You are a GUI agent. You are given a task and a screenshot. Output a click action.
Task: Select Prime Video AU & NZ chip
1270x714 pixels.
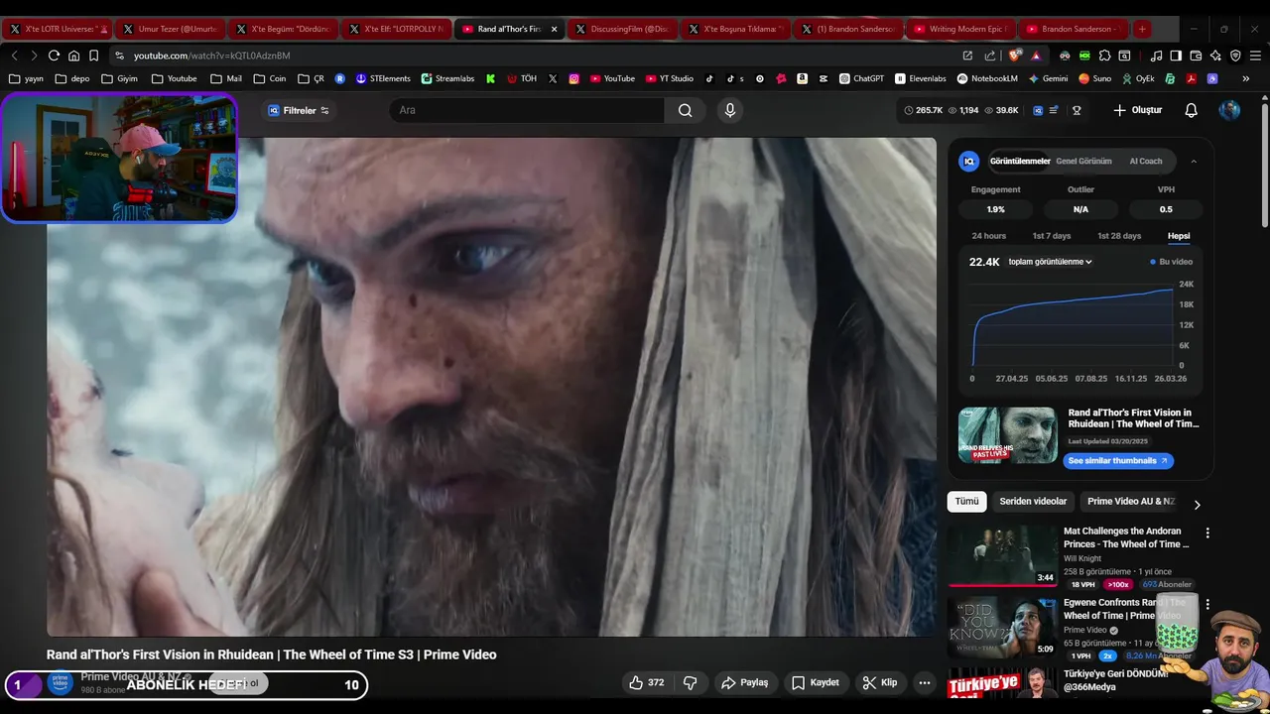pyautogui.click(x=1131, y=502)
